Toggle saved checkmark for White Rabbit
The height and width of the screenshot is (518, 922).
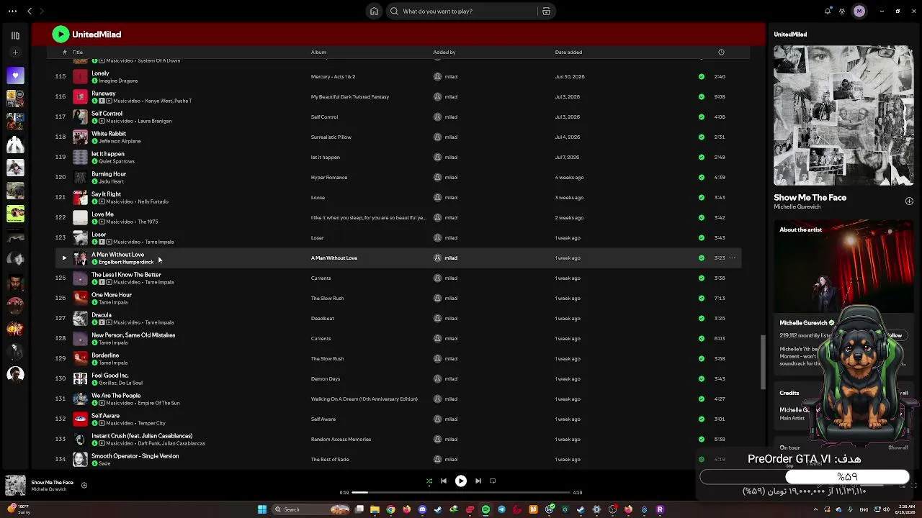point(702,137)
